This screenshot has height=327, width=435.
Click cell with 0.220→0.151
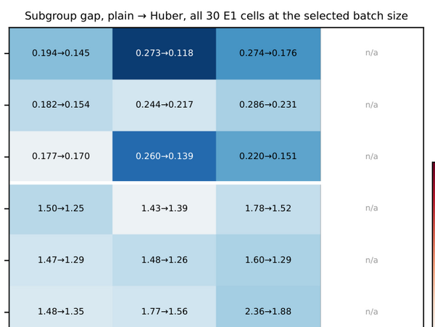click(x=268, y=156)
